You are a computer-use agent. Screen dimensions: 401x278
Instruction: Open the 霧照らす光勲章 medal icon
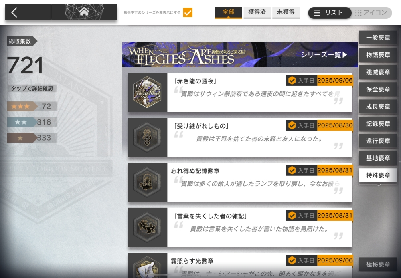[147, 267]
